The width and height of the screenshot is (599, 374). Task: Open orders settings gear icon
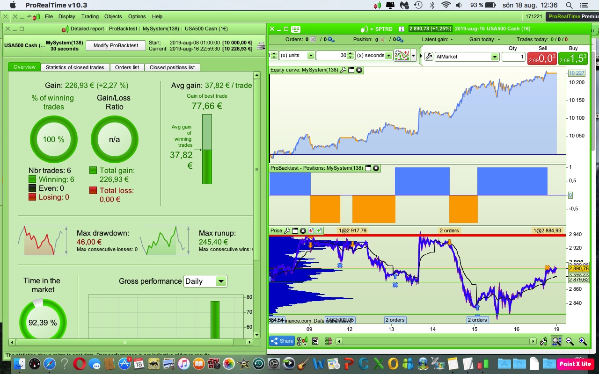coord(330,40)
